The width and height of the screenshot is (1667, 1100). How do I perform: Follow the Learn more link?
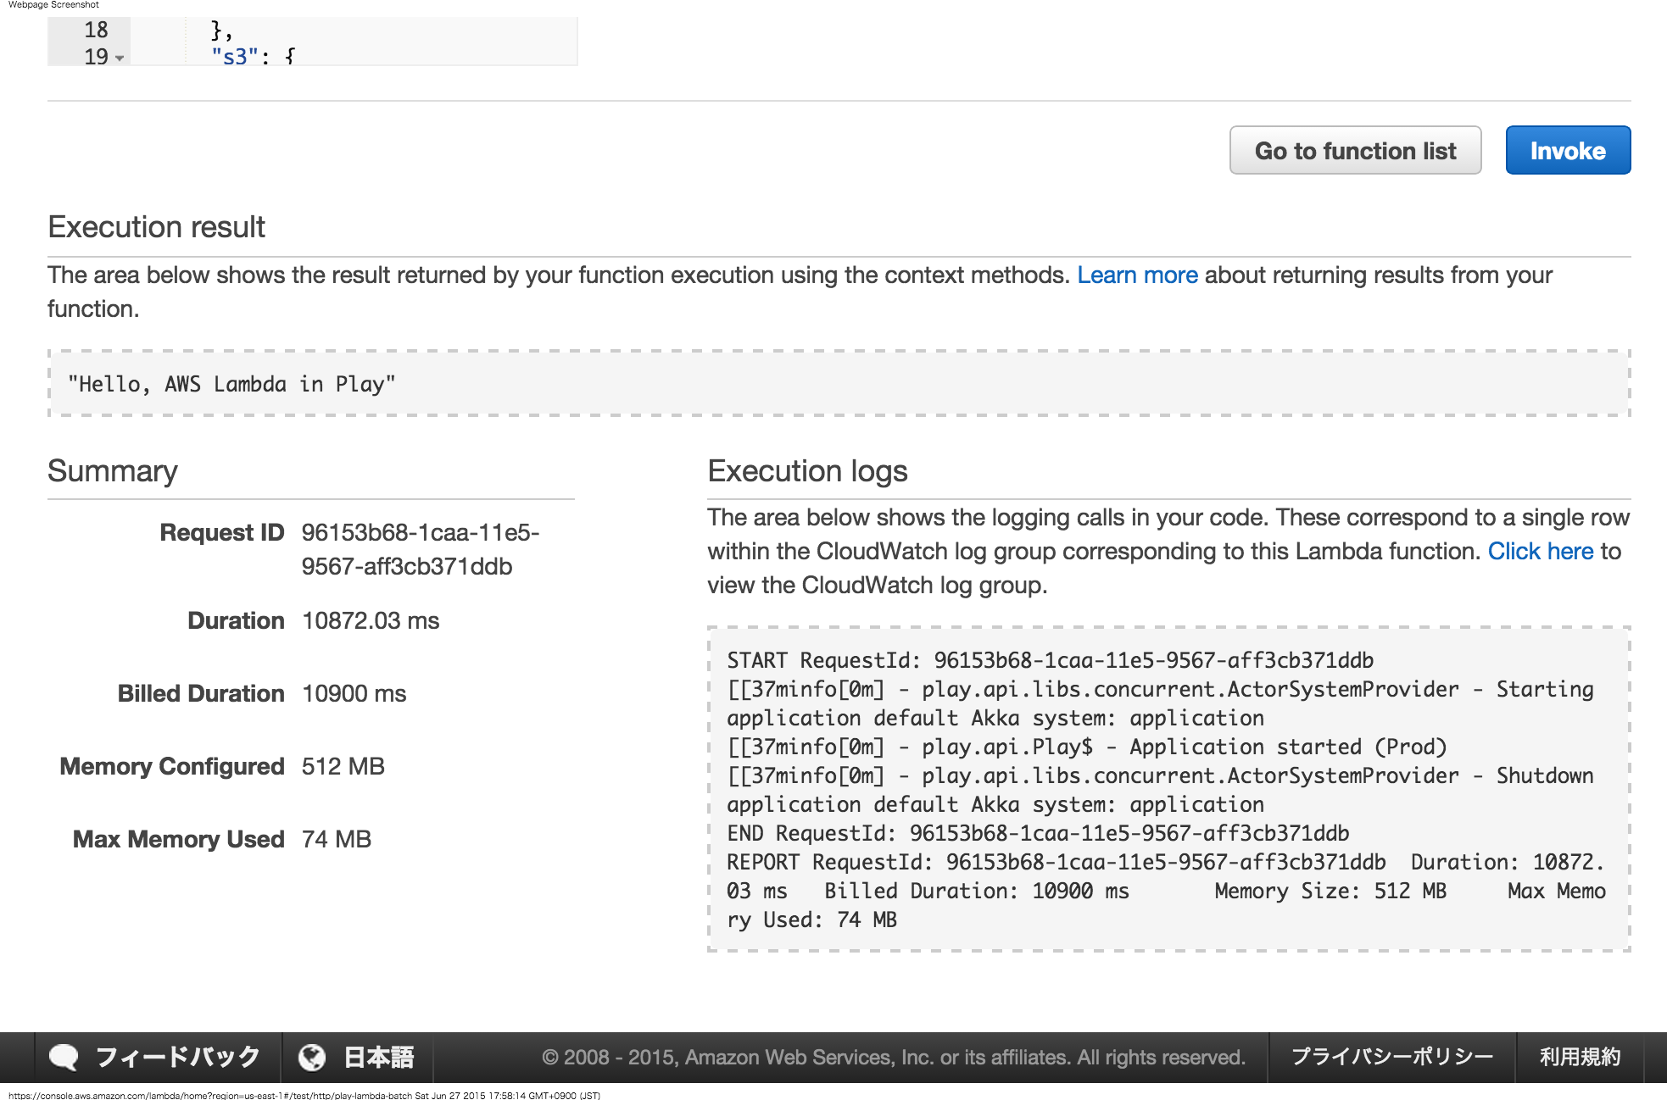tap(1137, 275)
